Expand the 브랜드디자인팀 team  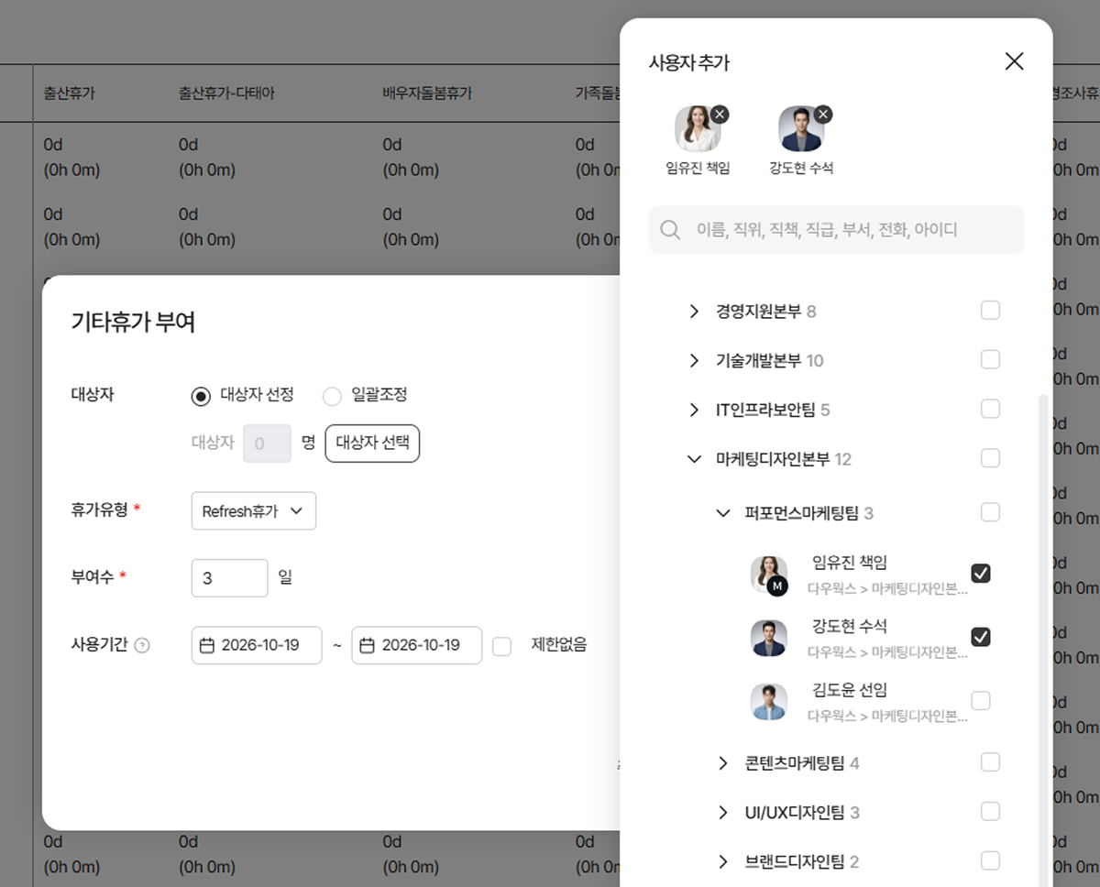pos(723,862)
